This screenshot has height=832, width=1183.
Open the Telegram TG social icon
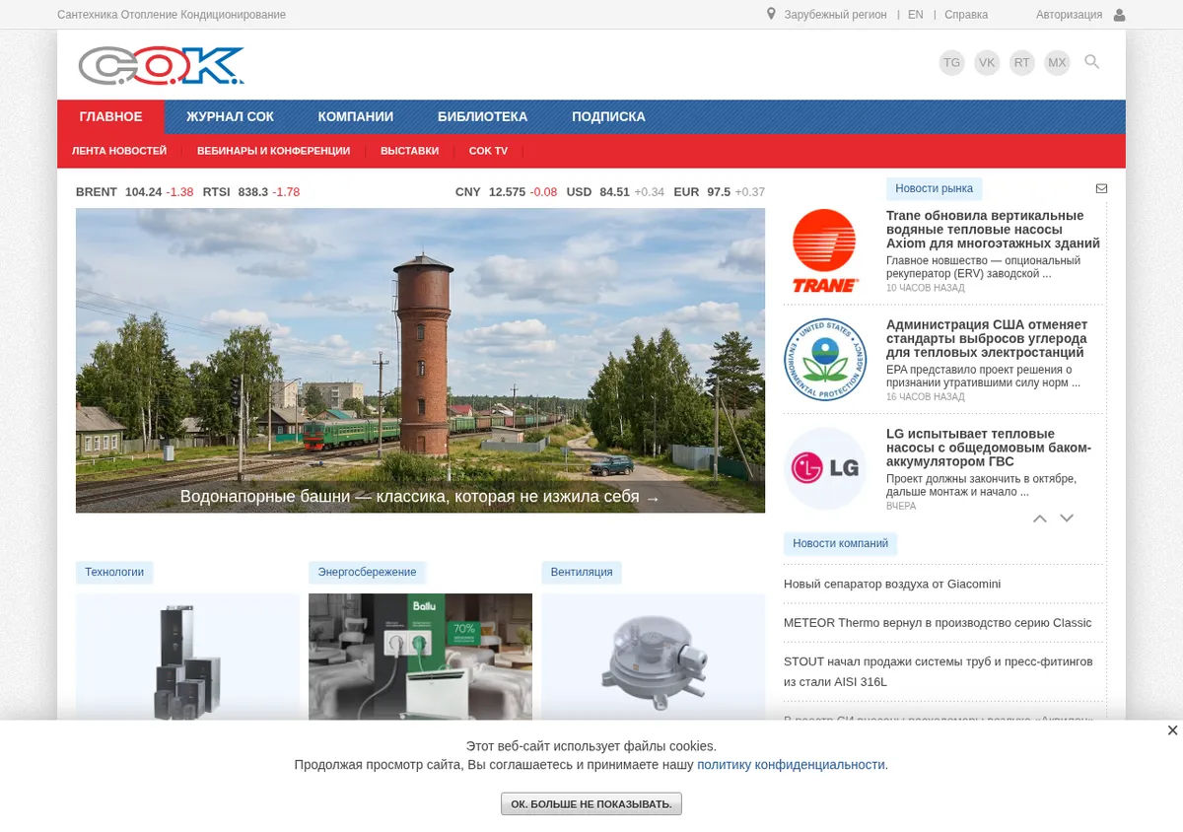(951, 63)
